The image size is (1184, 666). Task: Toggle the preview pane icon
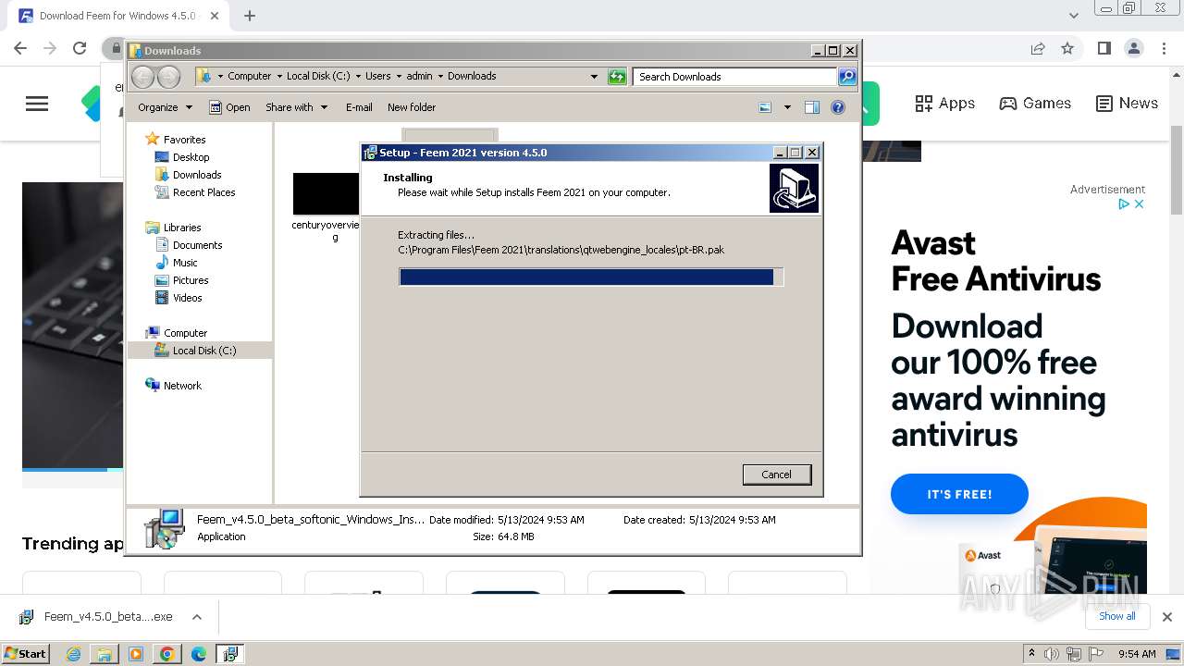[x=812, y=107]
